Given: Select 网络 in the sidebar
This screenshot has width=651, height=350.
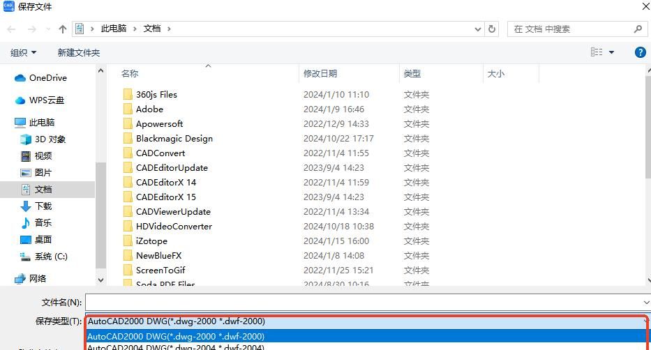Looking at the screenshot, I should (x=30, y=279).
